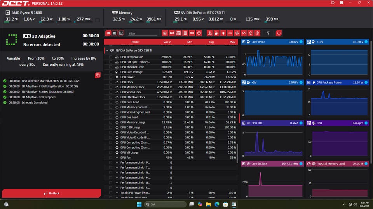Take a screenshot with camera icon
This screenshot has height=209, width=373.
(342, 3)
